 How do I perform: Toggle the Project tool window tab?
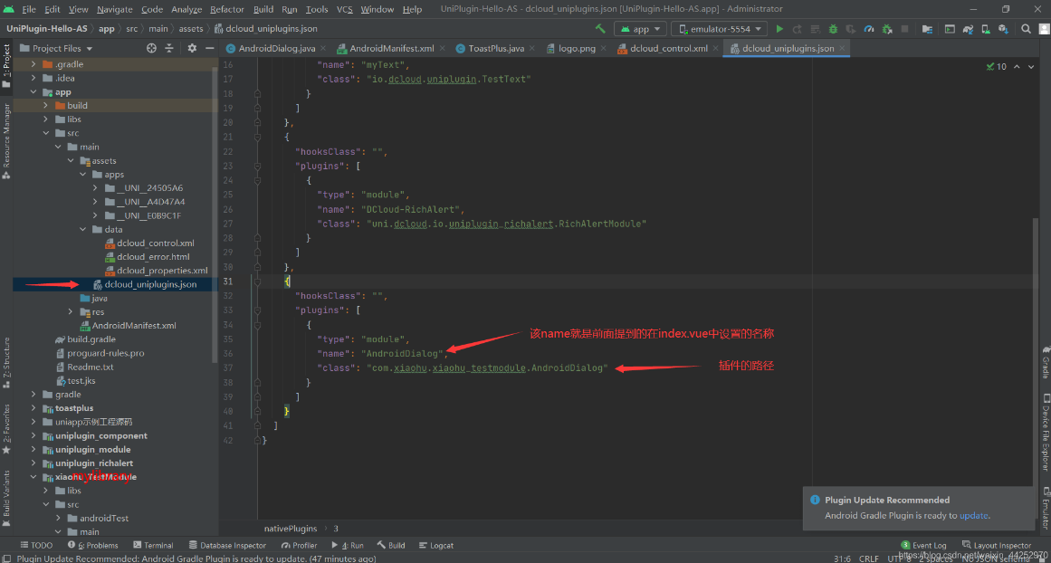pos(6,68)
